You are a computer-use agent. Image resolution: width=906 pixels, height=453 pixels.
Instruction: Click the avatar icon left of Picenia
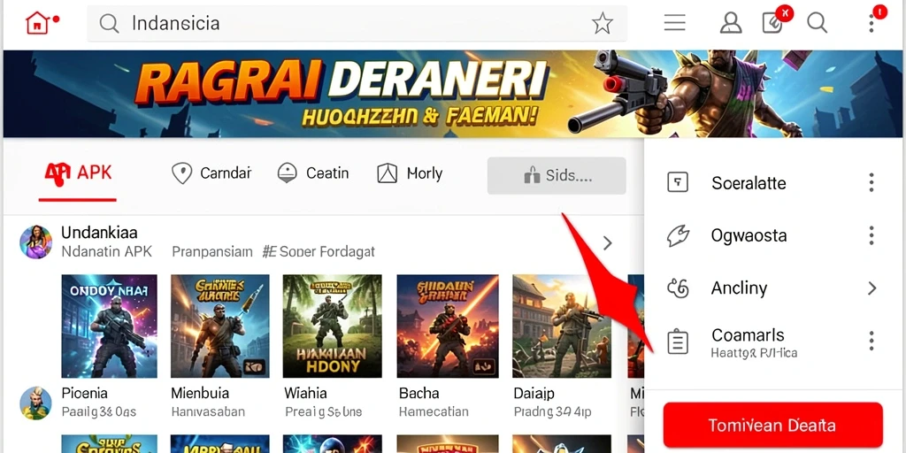(35, 403)
